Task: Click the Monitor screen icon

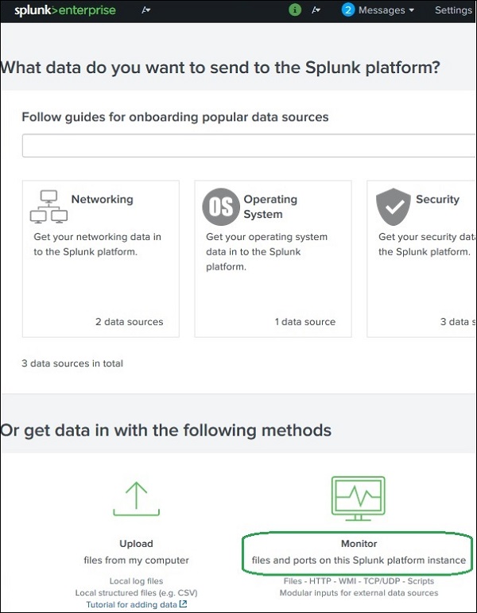Action: coord(358,499)
